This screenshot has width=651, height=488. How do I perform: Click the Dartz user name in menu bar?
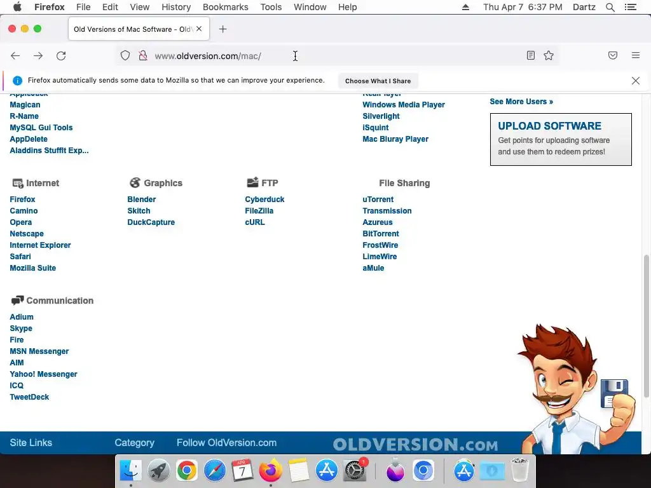coord(584,7)
